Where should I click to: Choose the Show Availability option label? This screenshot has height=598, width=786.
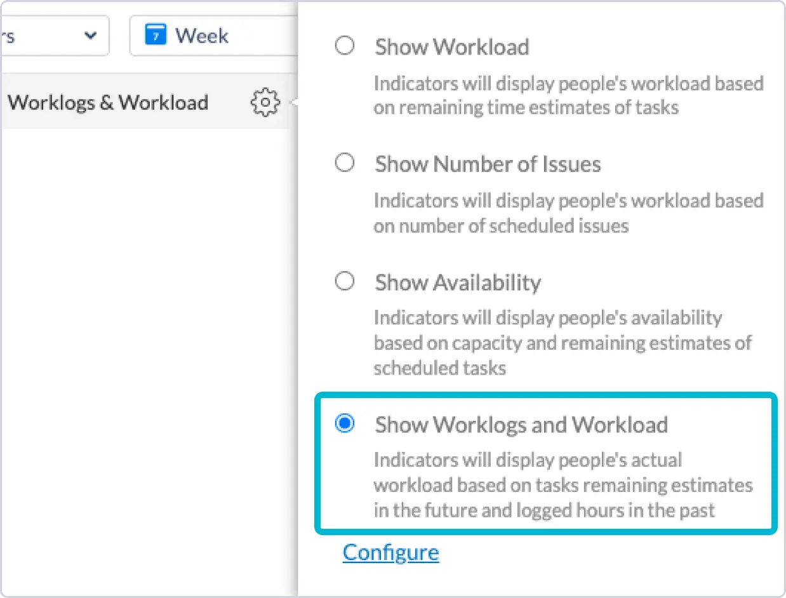pyautogui.click(x=458, y=282)
